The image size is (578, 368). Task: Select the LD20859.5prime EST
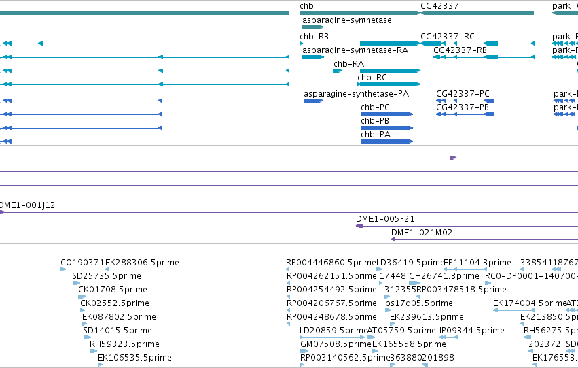(332, 337)
